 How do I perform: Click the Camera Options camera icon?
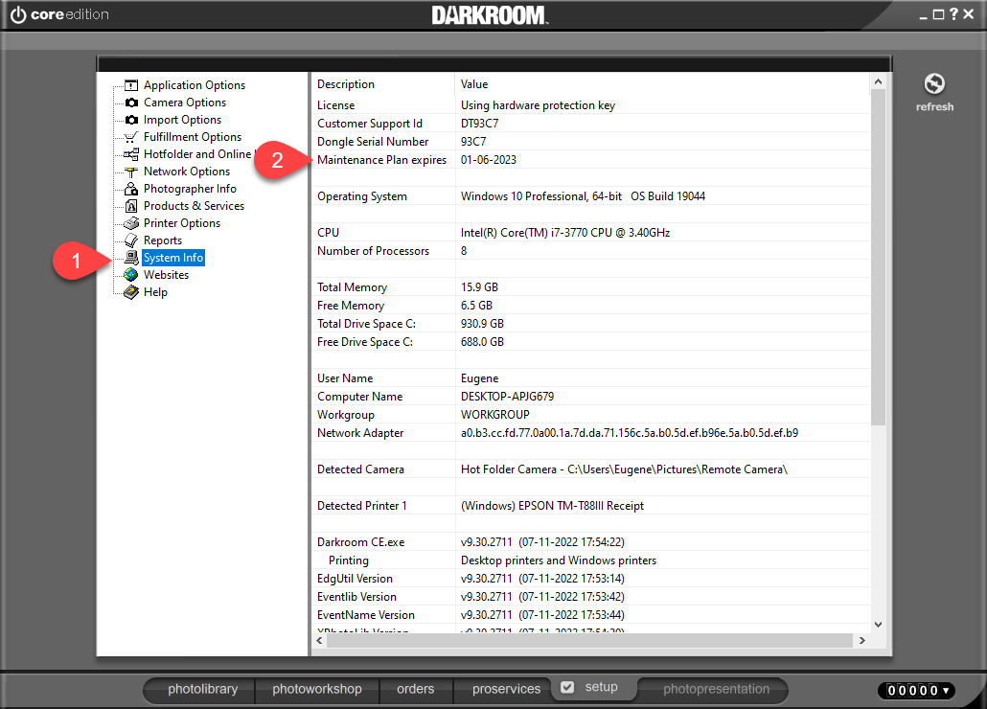click(131, 103)
